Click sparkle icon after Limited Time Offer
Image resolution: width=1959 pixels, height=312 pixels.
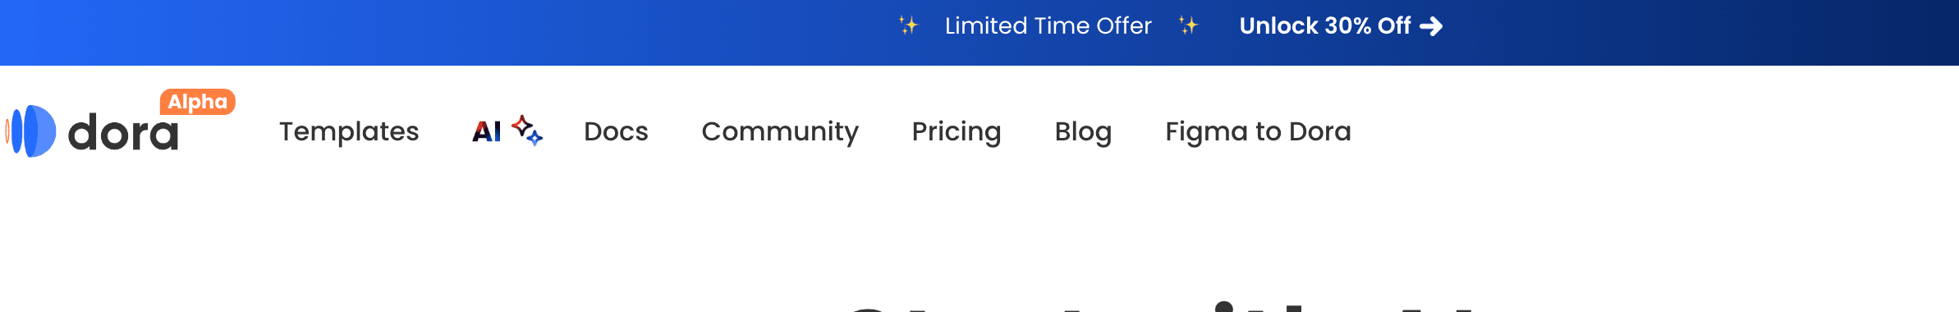click(x=1188, y=25)
